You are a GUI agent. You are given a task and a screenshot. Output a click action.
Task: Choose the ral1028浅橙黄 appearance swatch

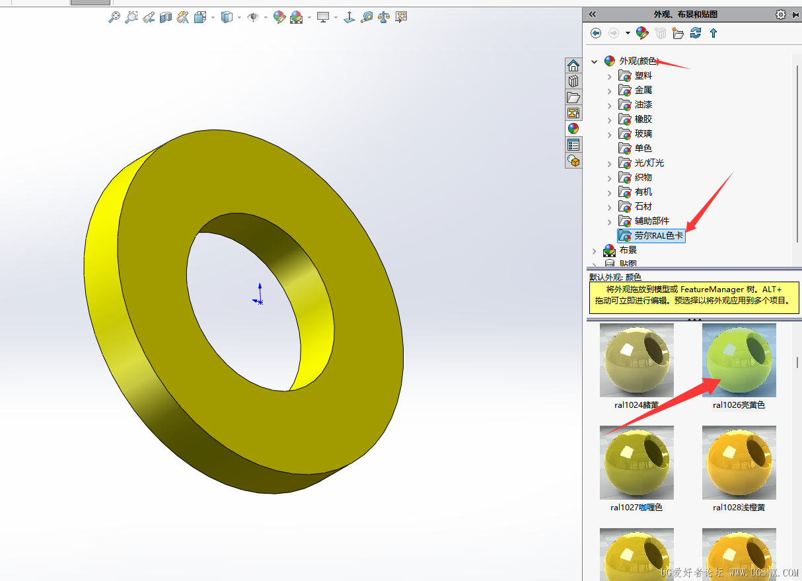(x=739, y=463)
